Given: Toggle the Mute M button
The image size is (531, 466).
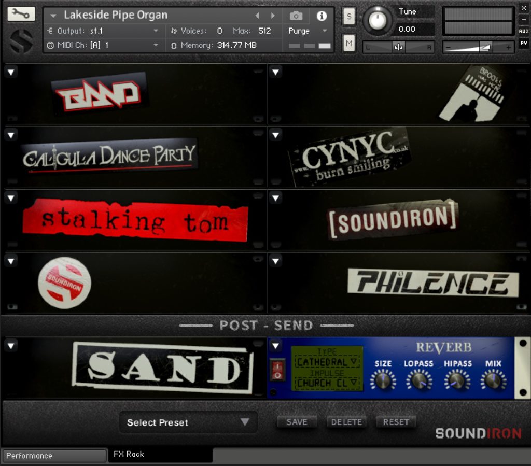Looking at the screenshot, I should (x=349, y=43).
